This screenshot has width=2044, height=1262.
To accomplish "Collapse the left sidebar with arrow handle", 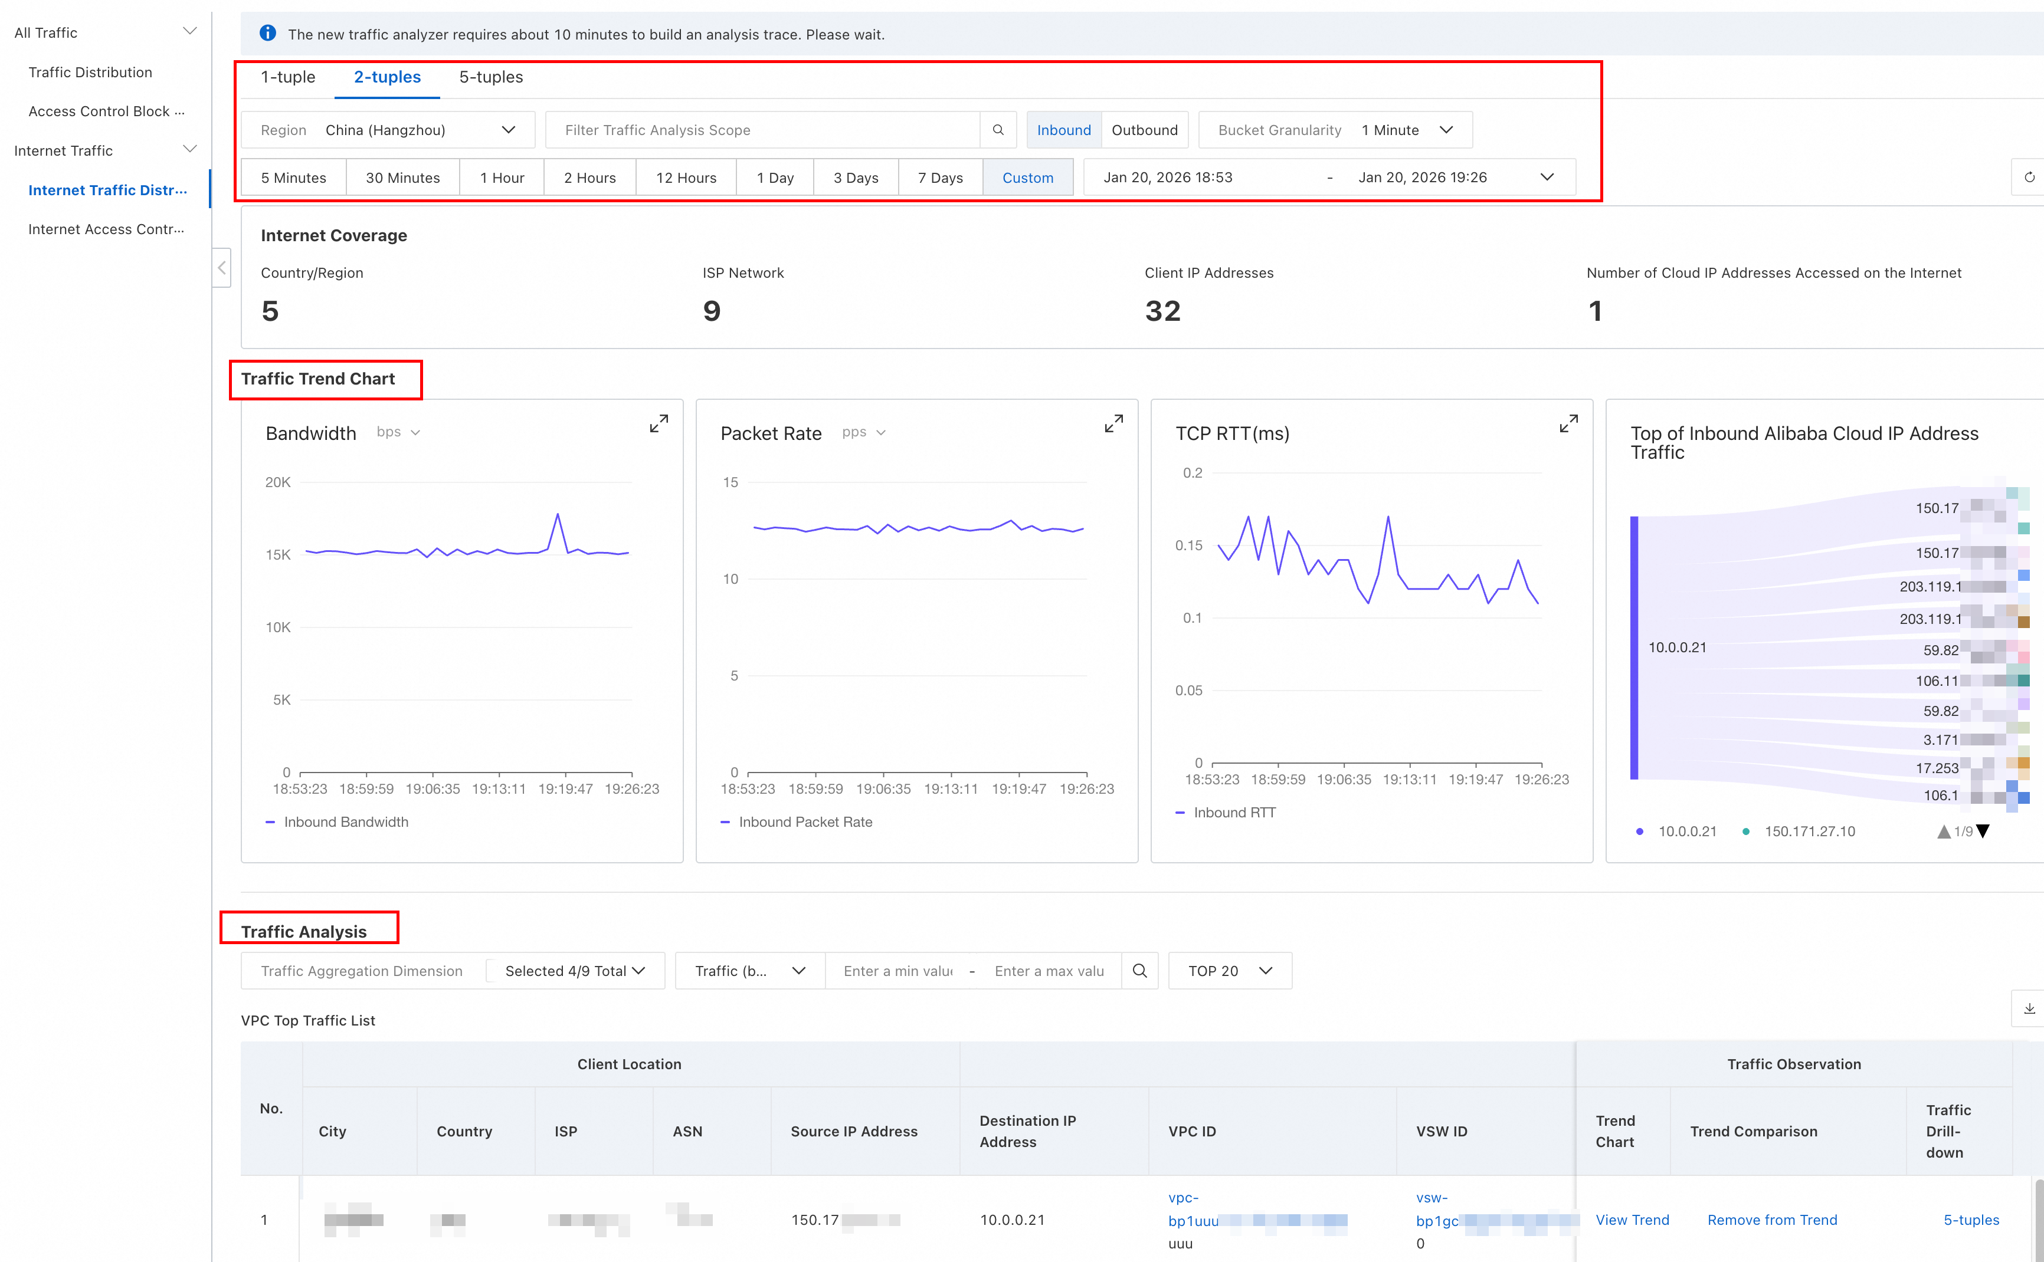I will tap(221, 268).
